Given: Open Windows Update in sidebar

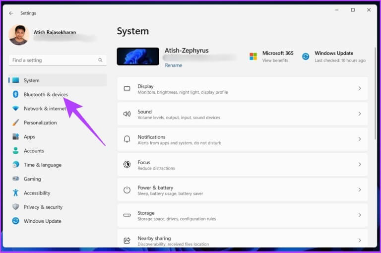Looking at the screenshot, I should (58, 221).
